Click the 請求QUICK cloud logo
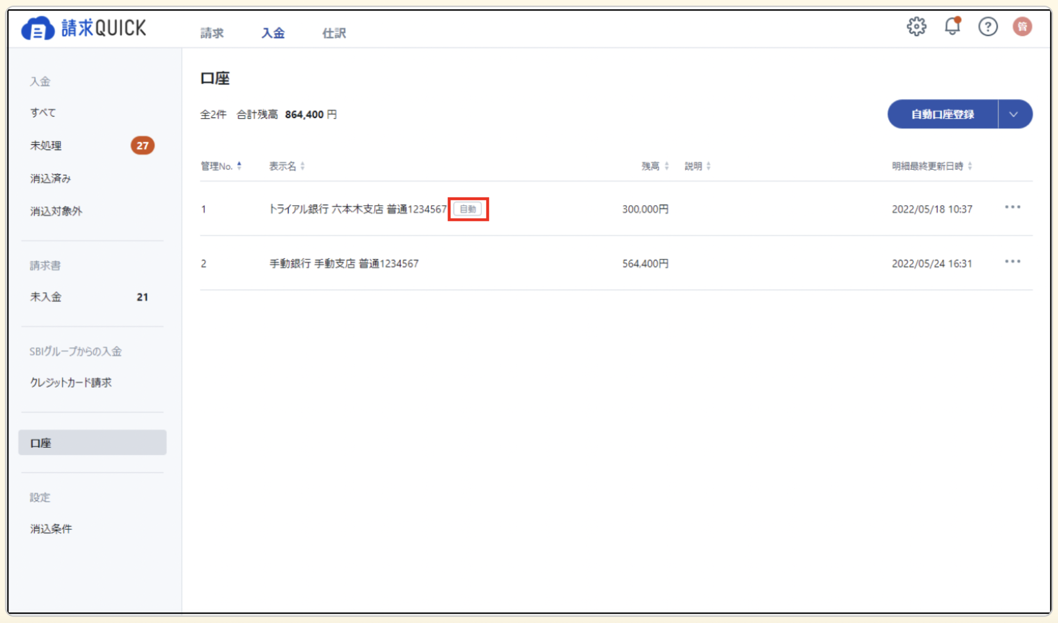Screen dimensions: 1058x623 point(38,28)
